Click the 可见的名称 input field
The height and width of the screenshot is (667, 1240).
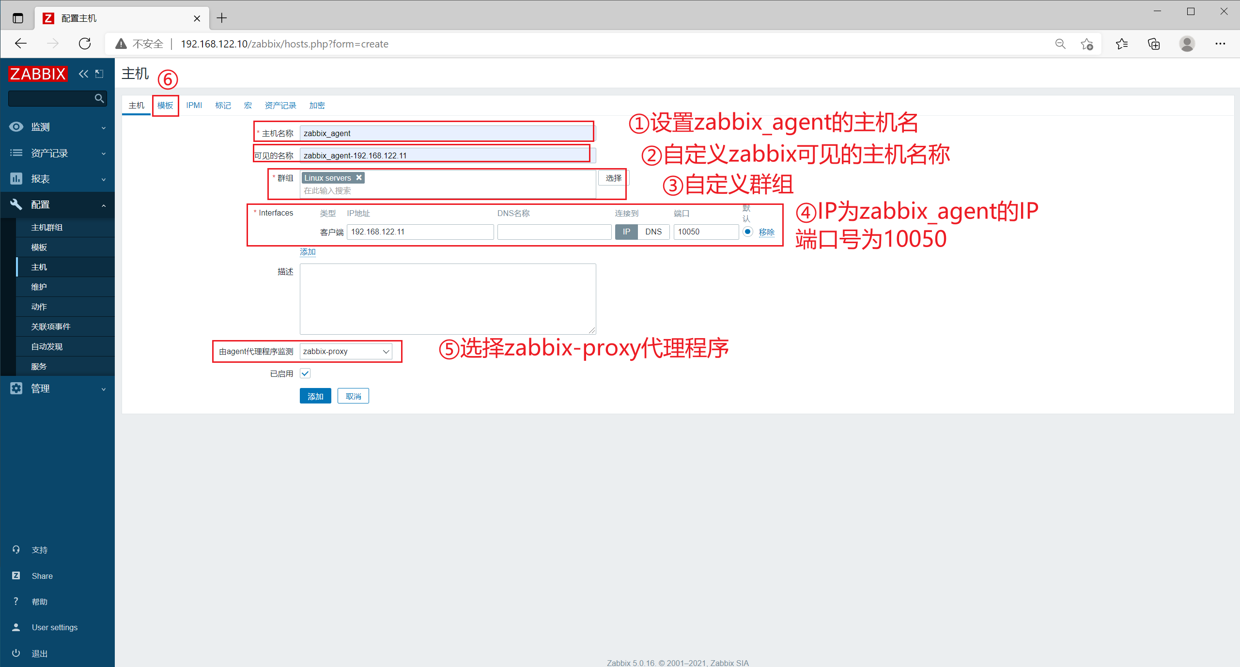click(448, 155)
